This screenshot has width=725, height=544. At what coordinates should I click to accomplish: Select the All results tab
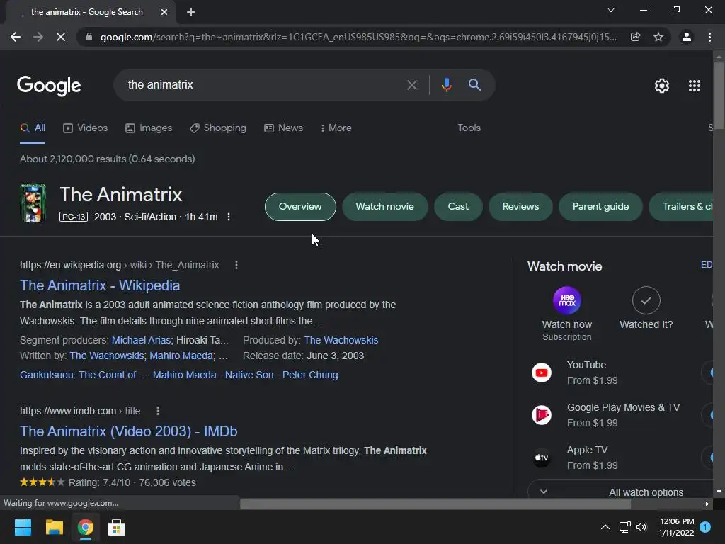pyautogui.click(x=33, y=128)
